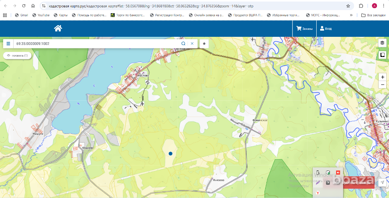Clear the cadastral number search field
Image resolution: width=389 pixels, height=198 pixels.
[192, 44]
